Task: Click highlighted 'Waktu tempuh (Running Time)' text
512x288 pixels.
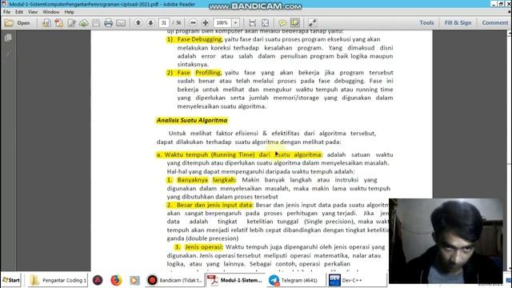Action: (210, 154)
